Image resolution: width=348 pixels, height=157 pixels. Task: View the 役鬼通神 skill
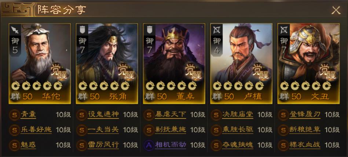point(103,115)
